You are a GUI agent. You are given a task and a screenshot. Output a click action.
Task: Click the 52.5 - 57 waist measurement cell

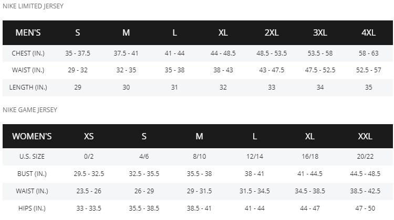(x=368, y=70)
